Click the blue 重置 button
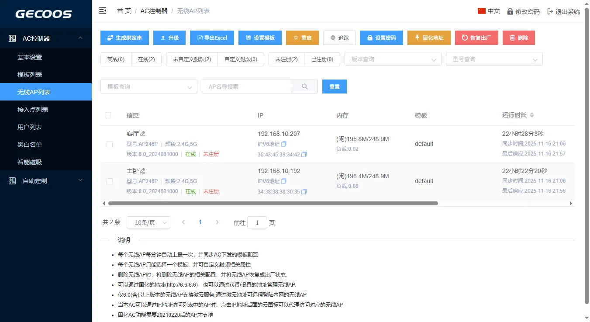 335,87
